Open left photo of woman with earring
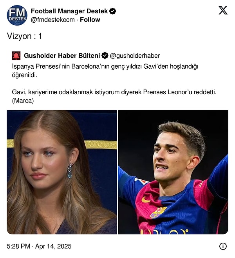Screen dimensions: 235x258 pyautogui.click(x=62, y=172)
